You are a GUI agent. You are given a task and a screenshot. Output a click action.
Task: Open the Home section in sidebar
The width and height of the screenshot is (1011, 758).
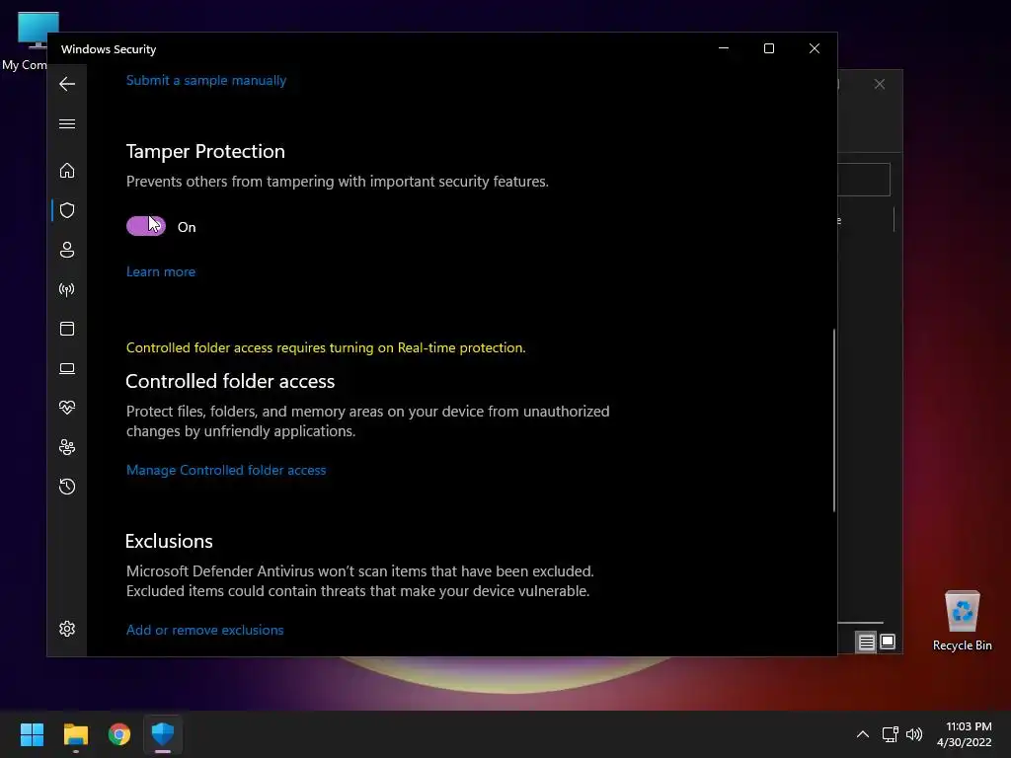pyautogui.click(x=67, y=170)
